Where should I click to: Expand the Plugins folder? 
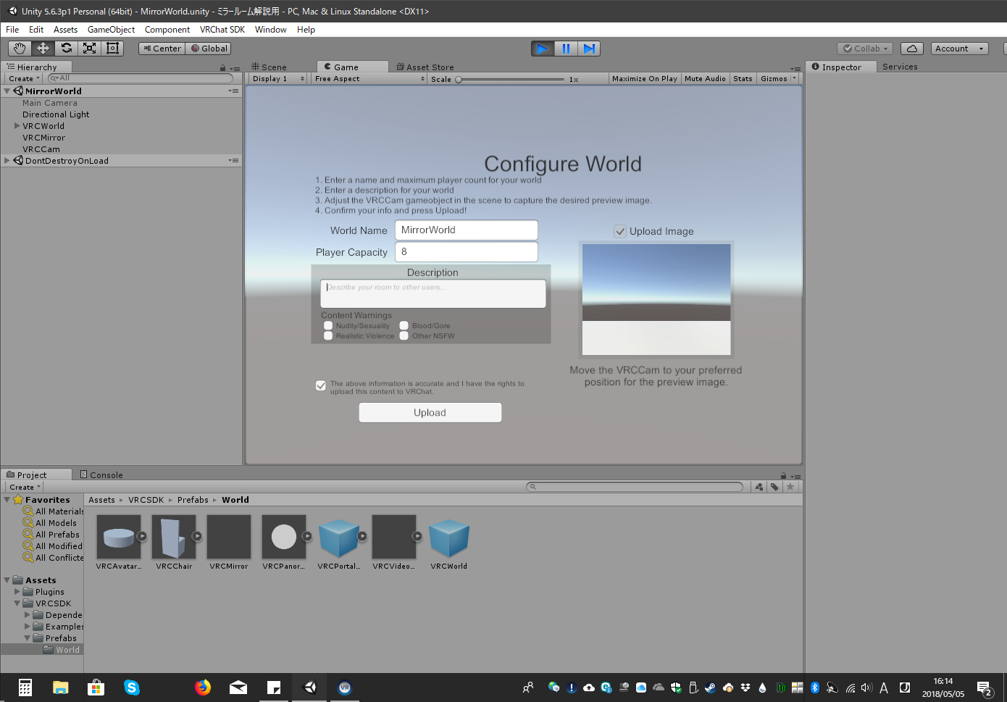[x=17, y=592]
